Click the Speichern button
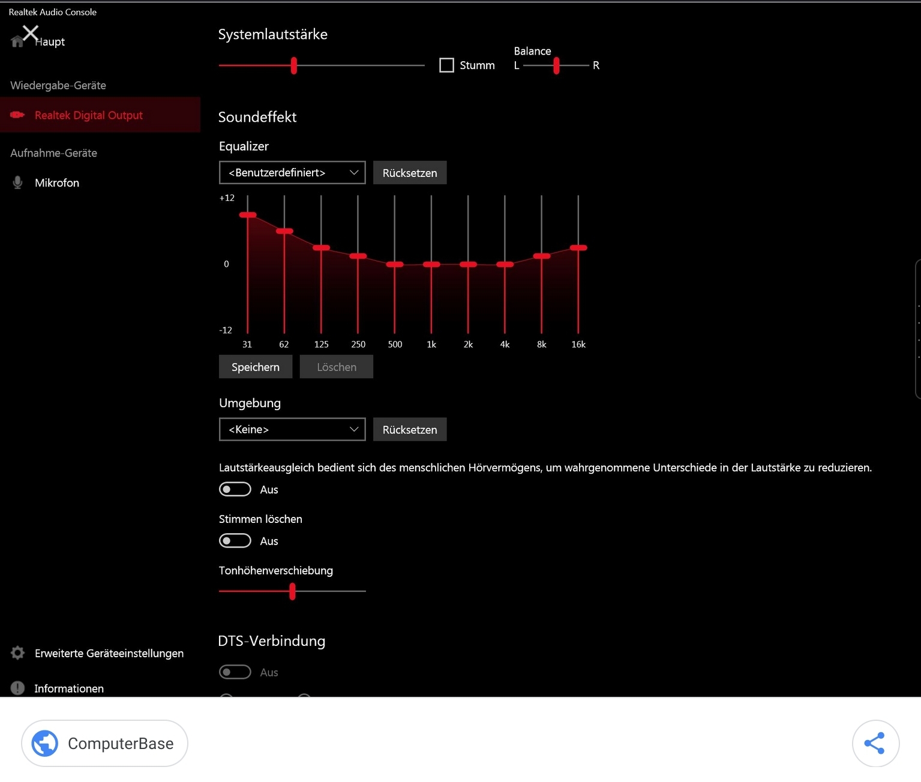Image resolution: width=921 pixels, height=782 pixels. point(256,367)
